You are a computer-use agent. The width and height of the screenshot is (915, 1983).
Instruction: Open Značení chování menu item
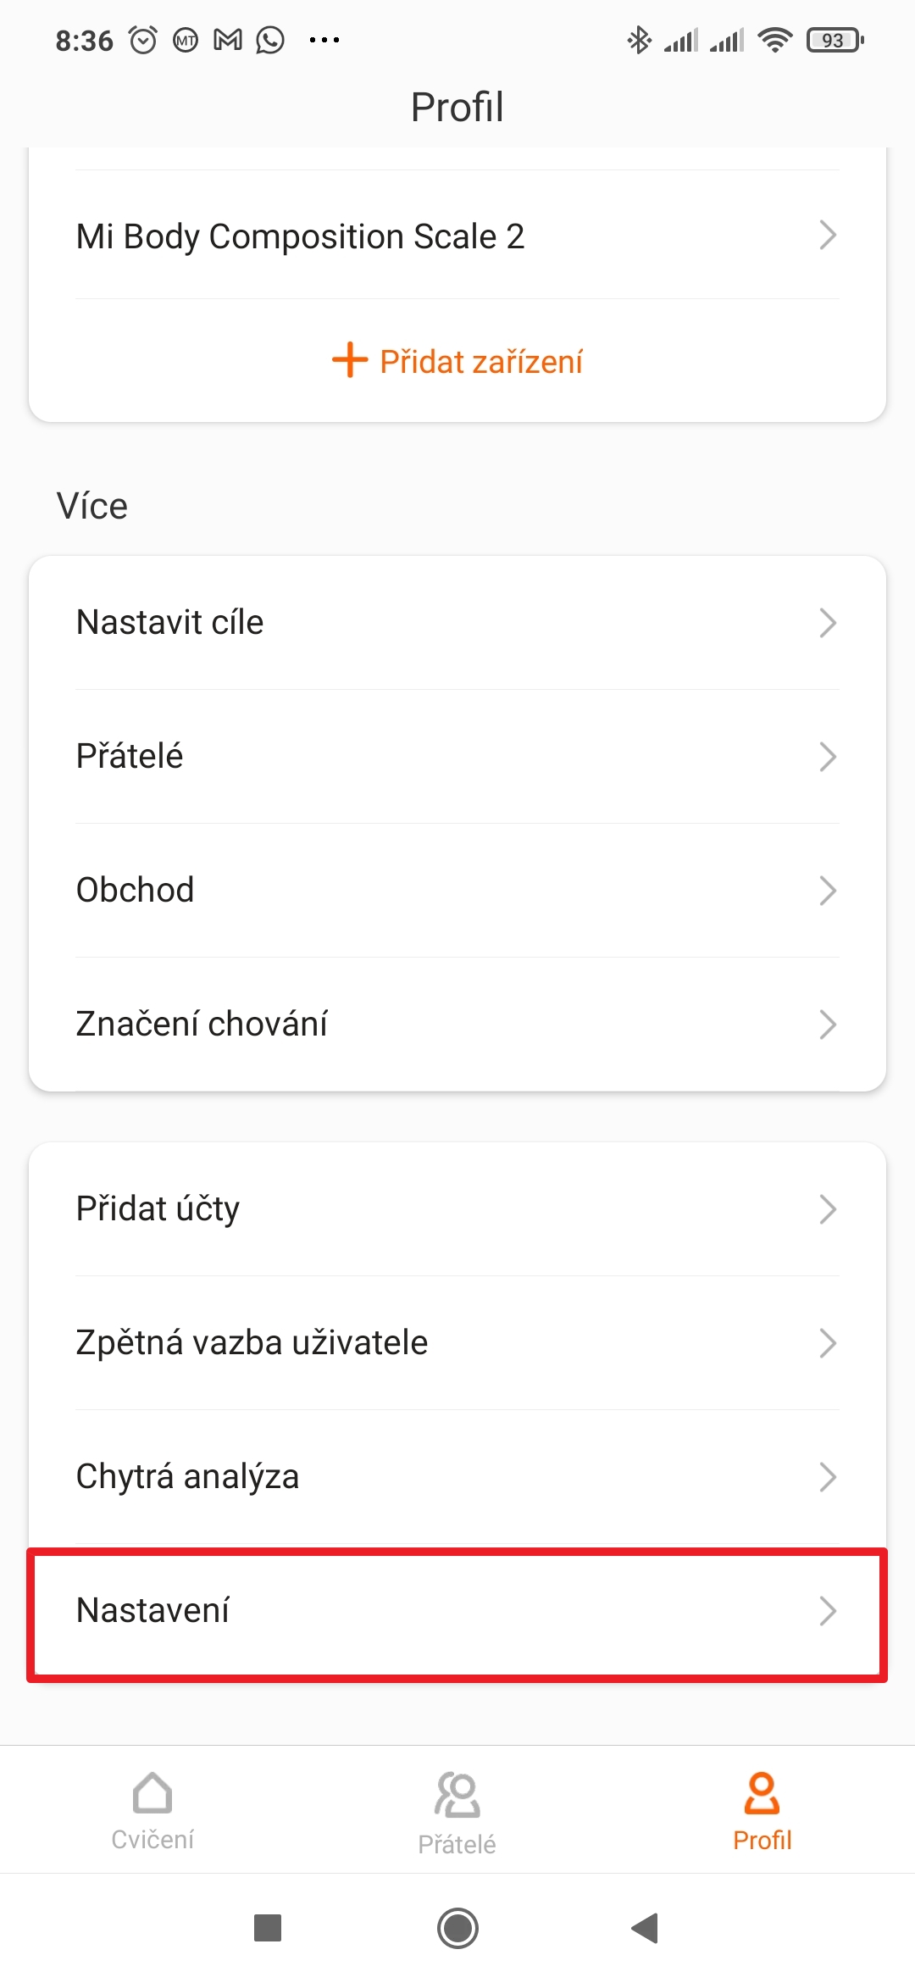457,1024
